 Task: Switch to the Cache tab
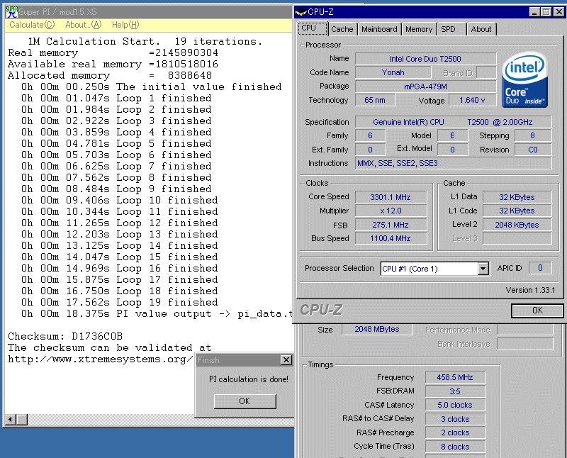(x=342, y=29)
